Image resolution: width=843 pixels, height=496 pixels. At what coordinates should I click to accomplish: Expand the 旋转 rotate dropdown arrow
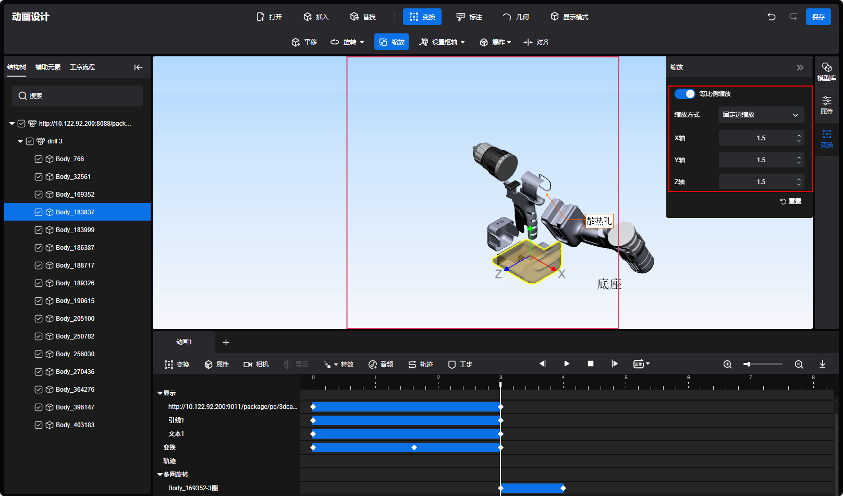(362, 42)
